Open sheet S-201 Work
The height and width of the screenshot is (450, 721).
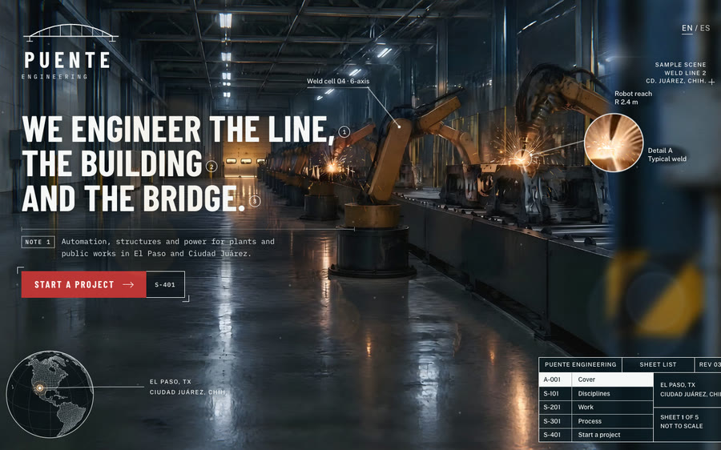tap(596, 408)
